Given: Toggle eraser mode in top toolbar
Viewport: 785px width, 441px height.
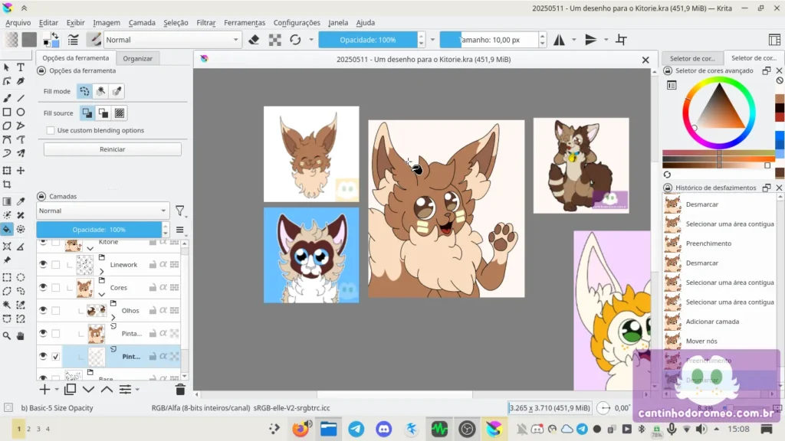Looking at the screenshot, I should [254, 40].
